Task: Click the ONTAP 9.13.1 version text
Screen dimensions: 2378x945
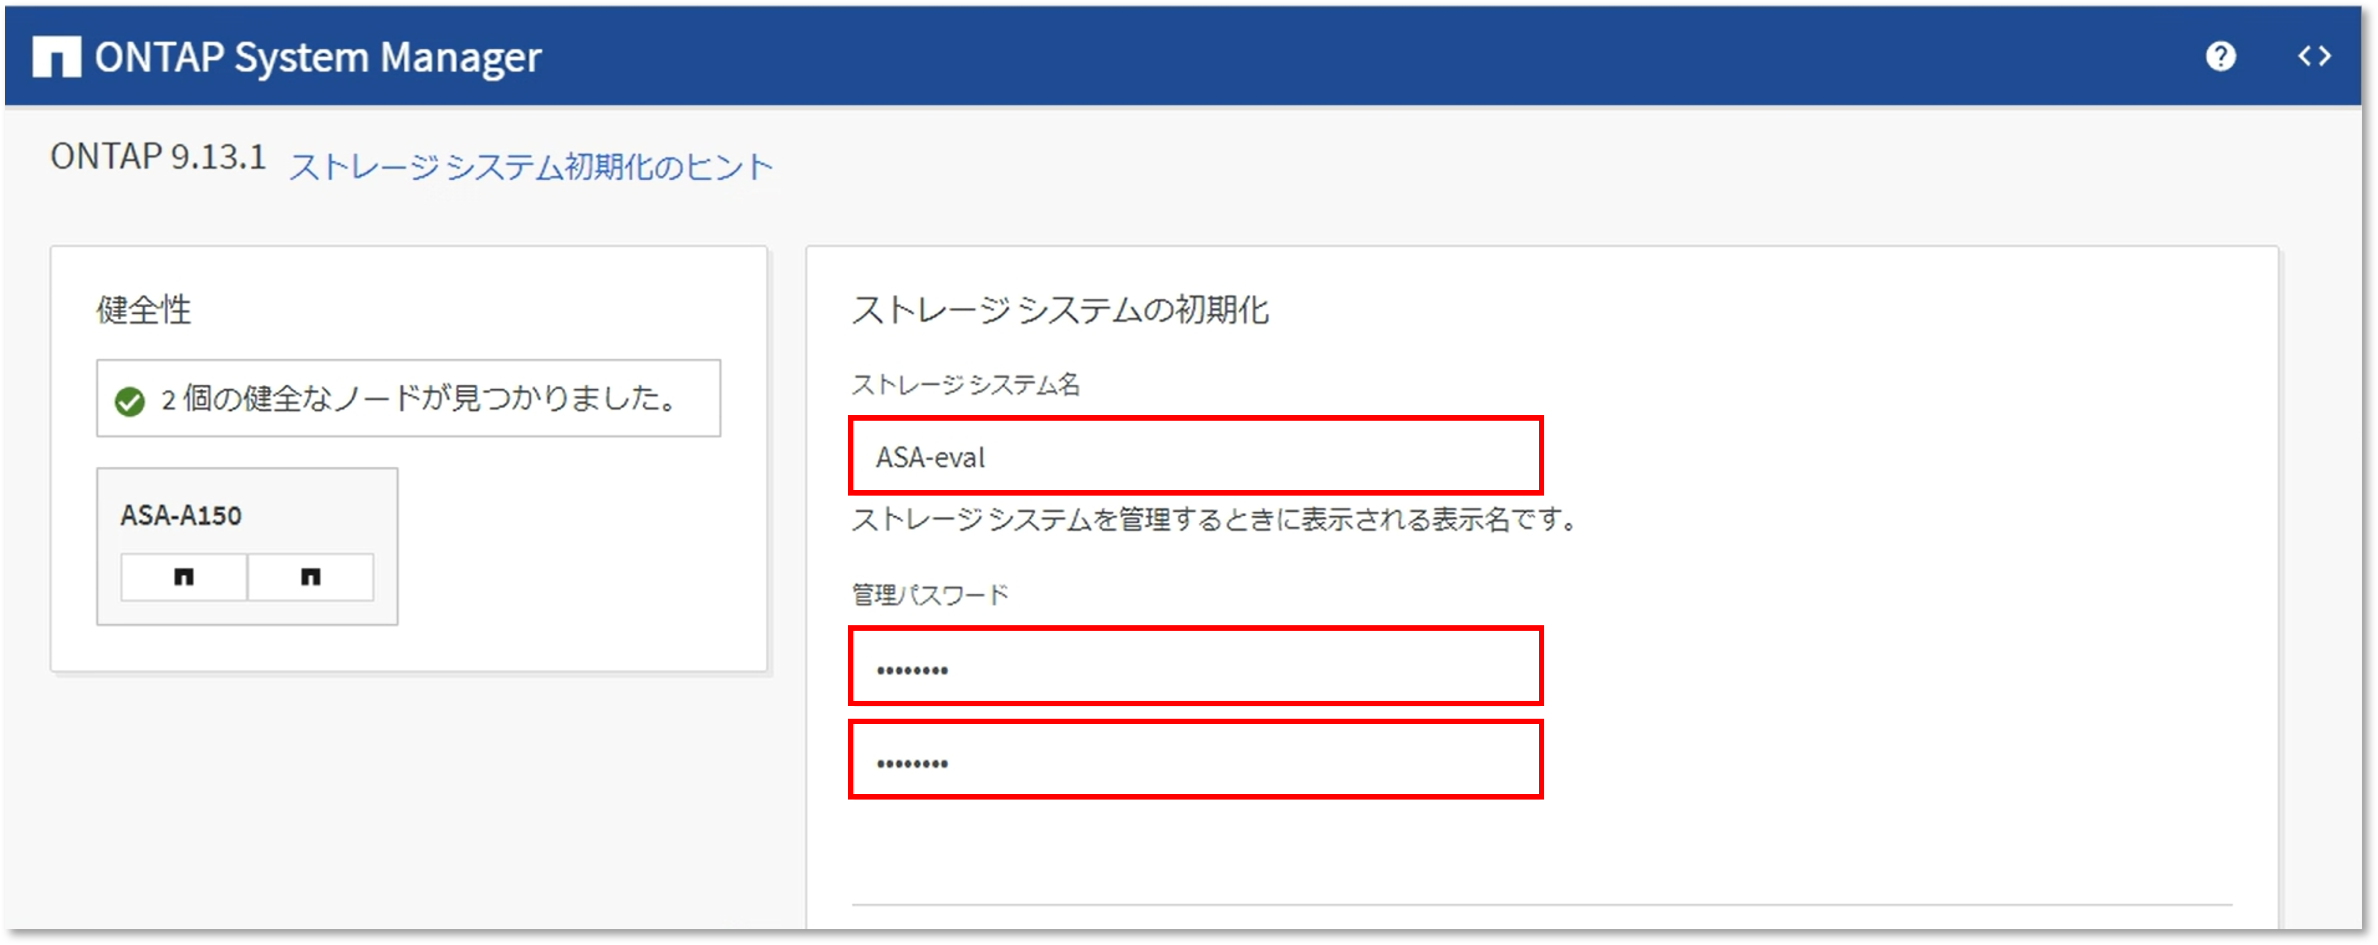Action: tap(158, 157)
